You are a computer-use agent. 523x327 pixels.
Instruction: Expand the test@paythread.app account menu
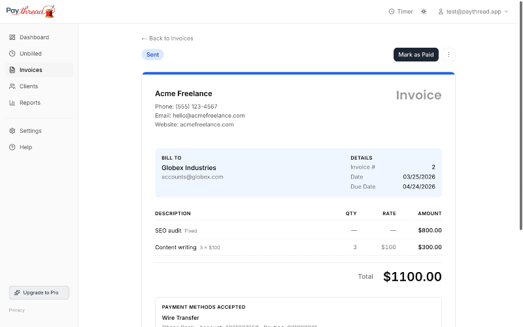[x=473, y=12]
